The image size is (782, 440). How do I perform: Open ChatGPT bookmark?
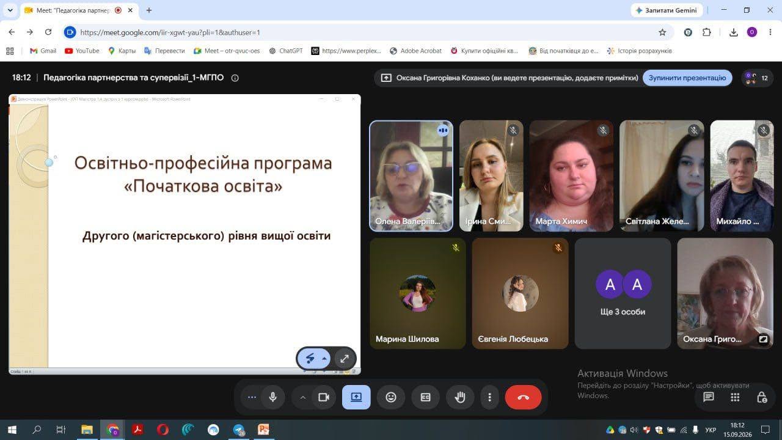[x=285, y=51]
